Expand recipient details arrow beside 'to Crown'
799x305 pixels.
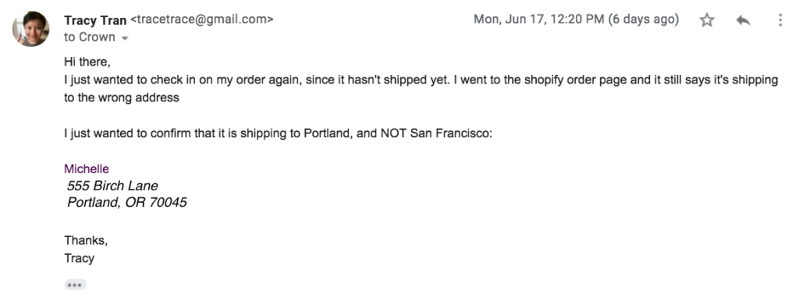pos(125,38)
